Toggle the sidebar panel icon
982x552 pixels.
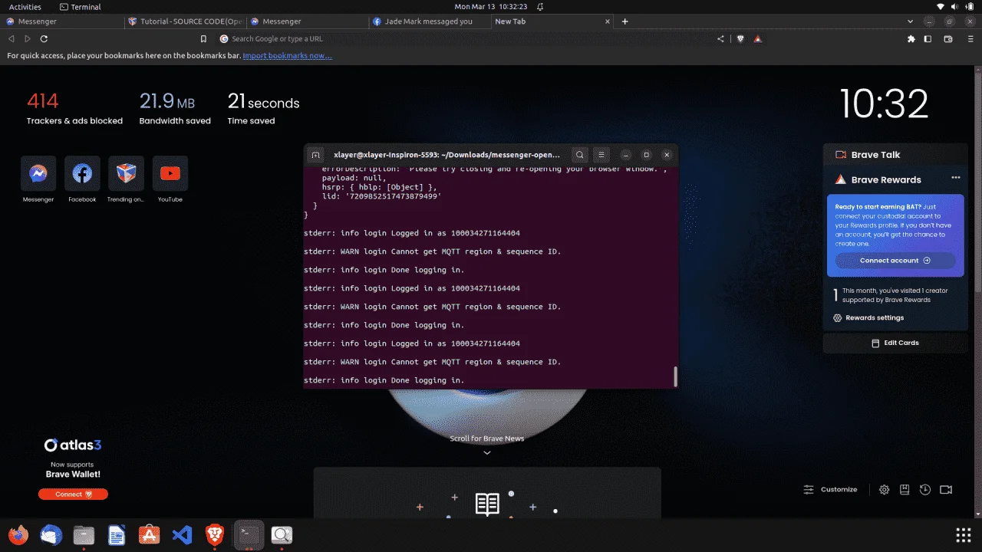click(928, 38)
